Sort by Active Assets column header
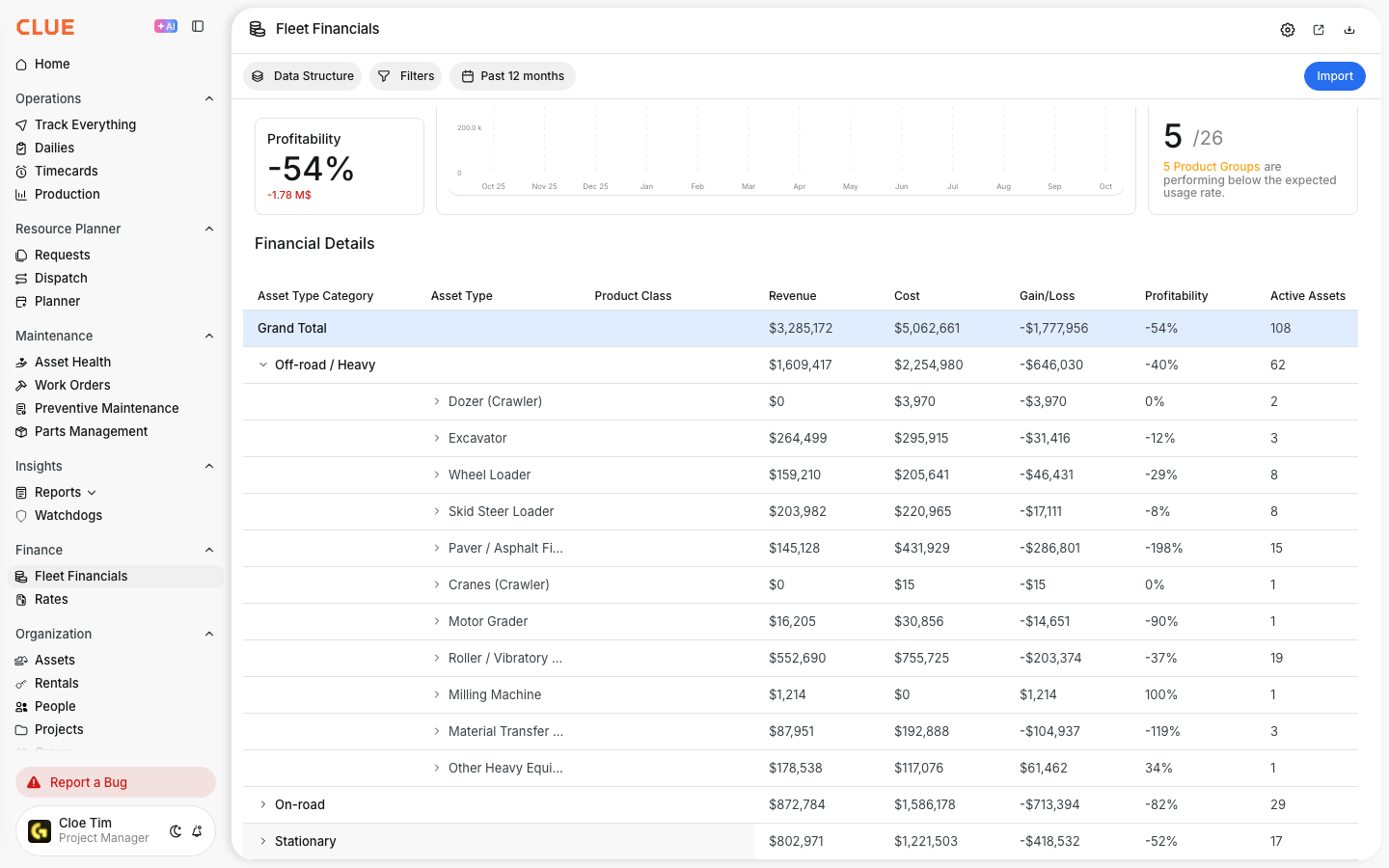 coord(1307,296)
